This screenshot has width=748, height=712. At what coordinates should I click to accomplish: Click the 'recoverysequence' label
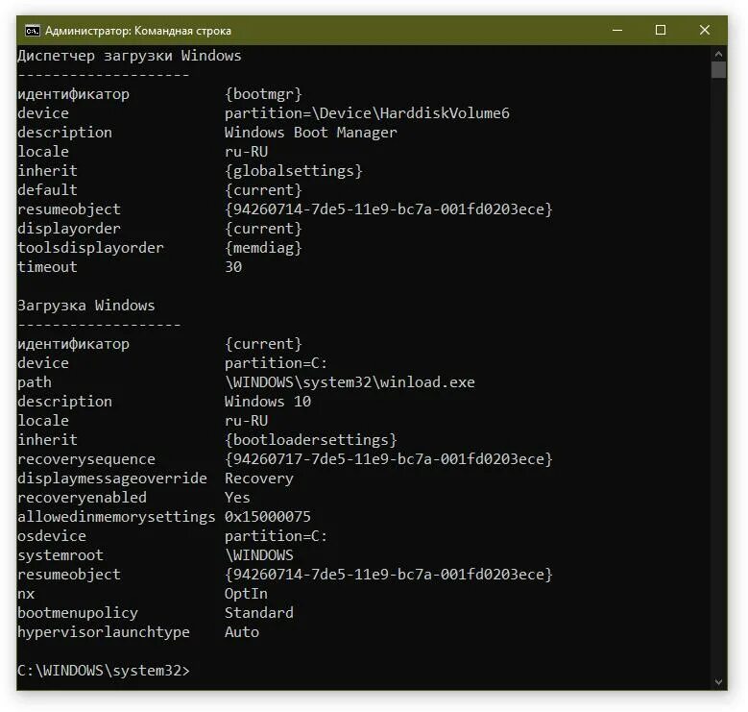[86, 459]
